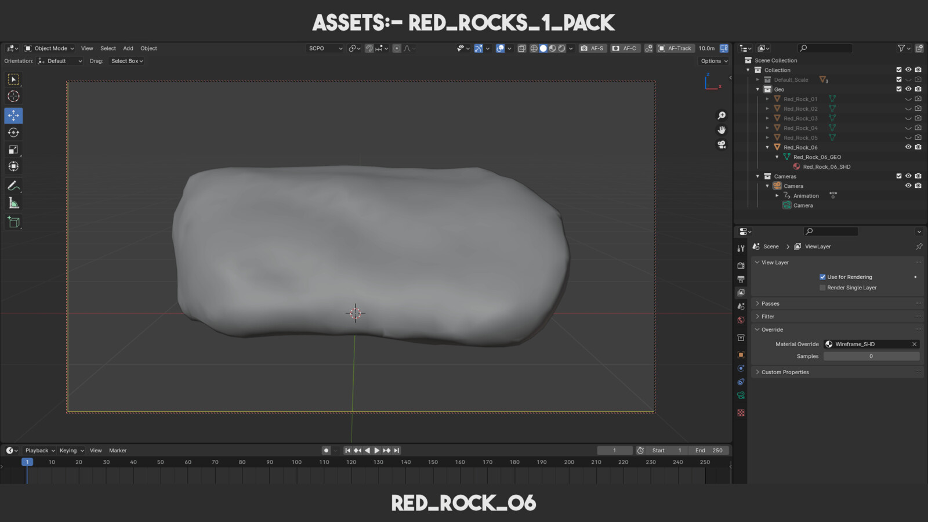Viewport: 928px width, 522px height.
Task: Click the Cursor tool icon
Action: coord(13,96)
